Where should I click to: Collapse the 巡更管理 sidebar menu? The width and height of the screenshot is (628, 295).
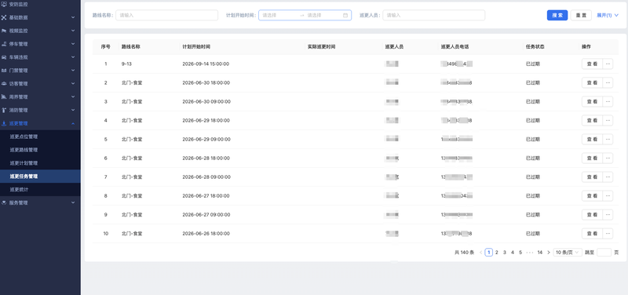click(x=40, y=123)
